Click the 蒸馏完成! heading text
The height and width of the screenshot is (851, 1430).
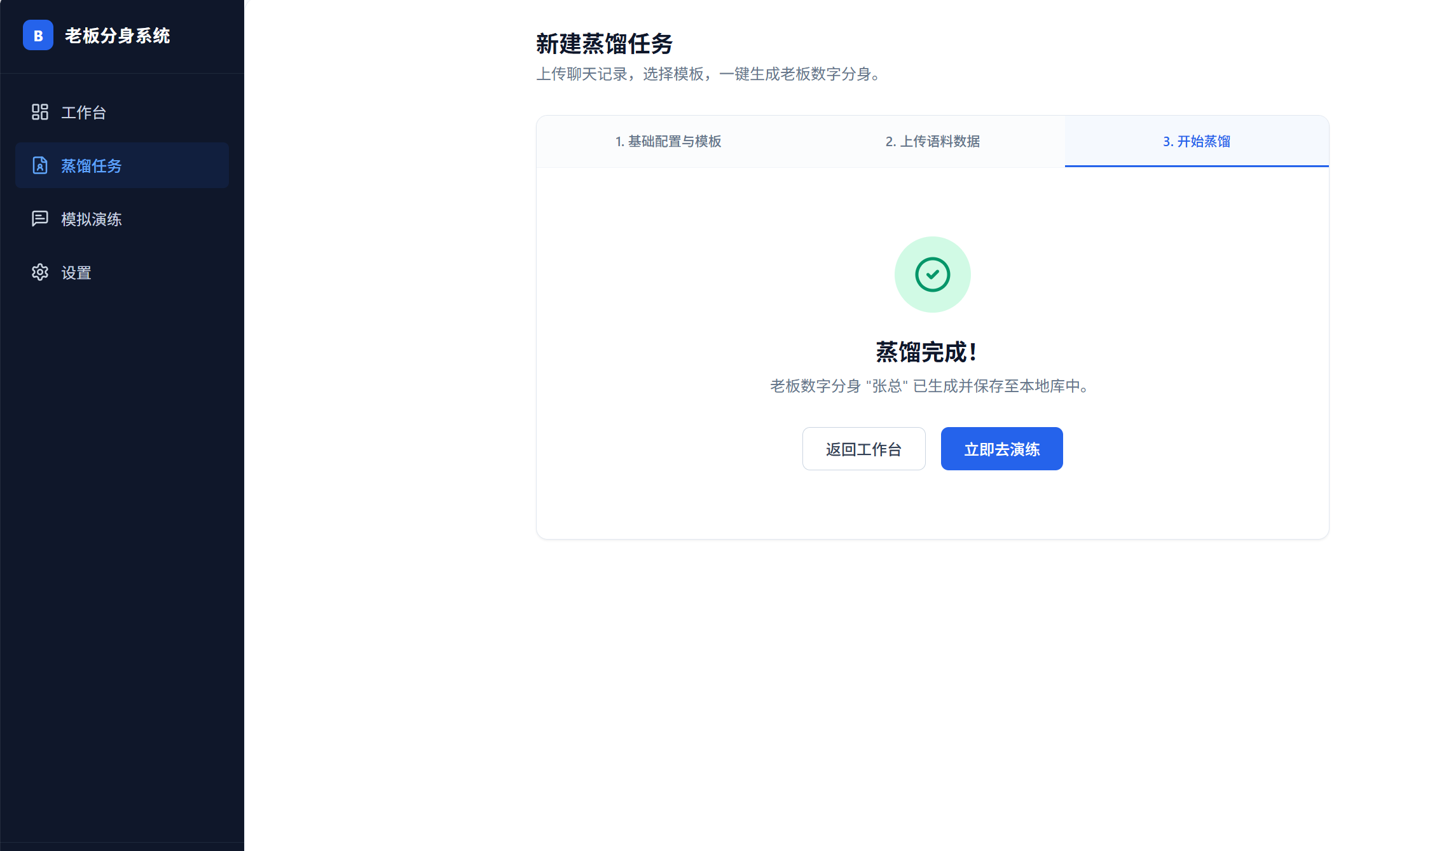point(926,352)
